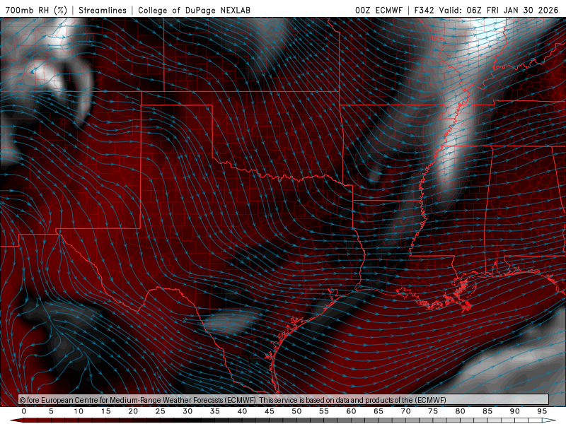The height and width of the screenshot is (424, 566).
Task: Select the 'F342' forecast hour text
Action: click(424, 10)
